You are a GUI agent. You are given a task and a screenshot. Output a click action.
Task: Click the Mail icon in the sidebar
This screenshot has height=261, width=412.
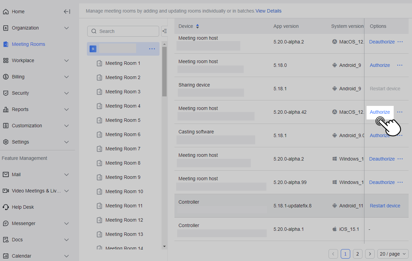[5, 174]
